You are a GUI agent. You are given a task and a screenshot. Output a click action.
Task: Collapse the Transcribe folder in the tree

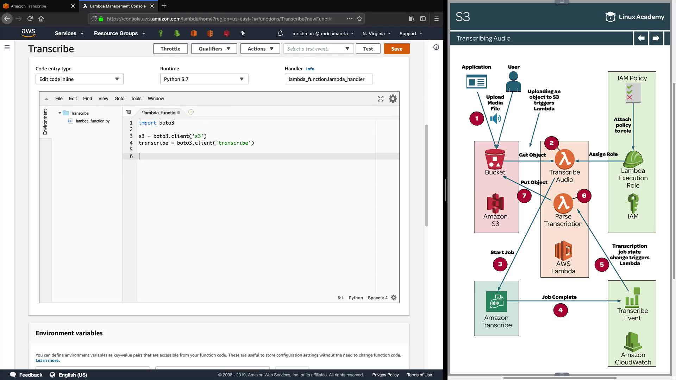pyautogui.click(x=60, y=113)
